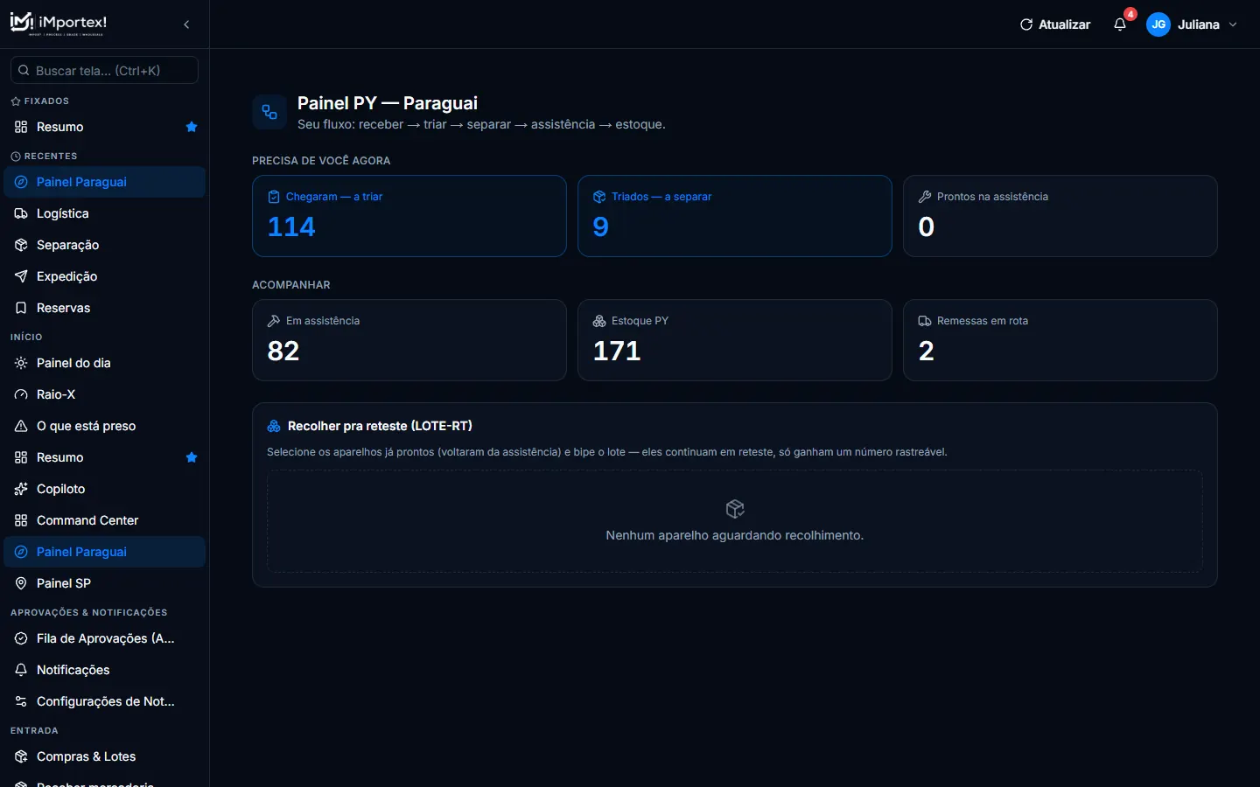Open Painel do dia sun icon
Viewport: 1260px width, 787px height.
[x=21, y=363]
